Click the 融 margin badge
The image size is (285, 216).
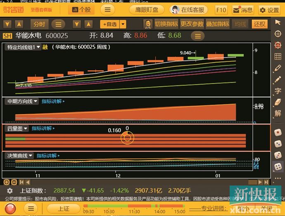pos(45,47)
